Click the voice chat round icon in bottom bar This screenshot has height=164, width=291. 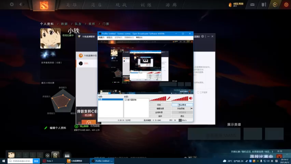coord(48,155)
